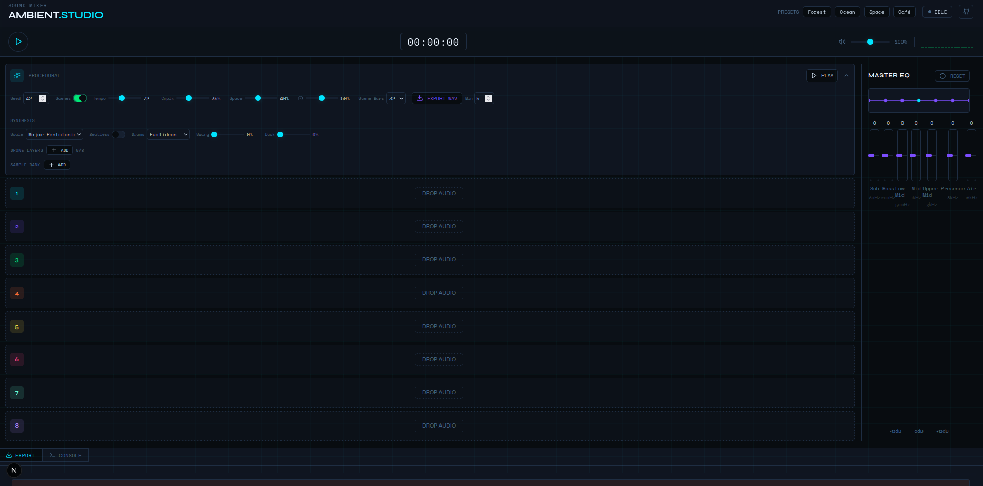Click the Ambient.Studio logo
983x486 pixels.
tap(55, 15)
